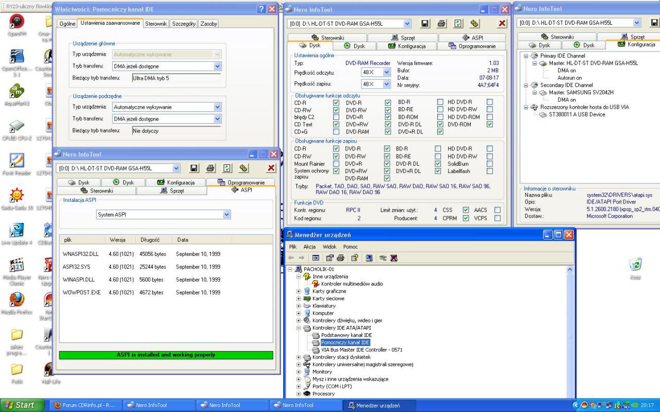Switch to Forum CDRinfo.pl taskbar button
Screen dimensions: 660x412
85,405
